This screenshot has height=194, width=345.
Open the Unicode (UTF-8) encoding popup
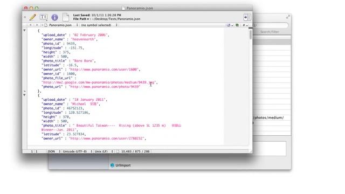pyautogui.click(x=78, y=151)
